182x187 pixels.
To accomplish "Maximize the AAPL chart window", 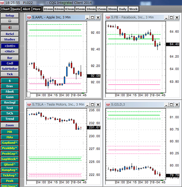I will click(x=92, y=18).
